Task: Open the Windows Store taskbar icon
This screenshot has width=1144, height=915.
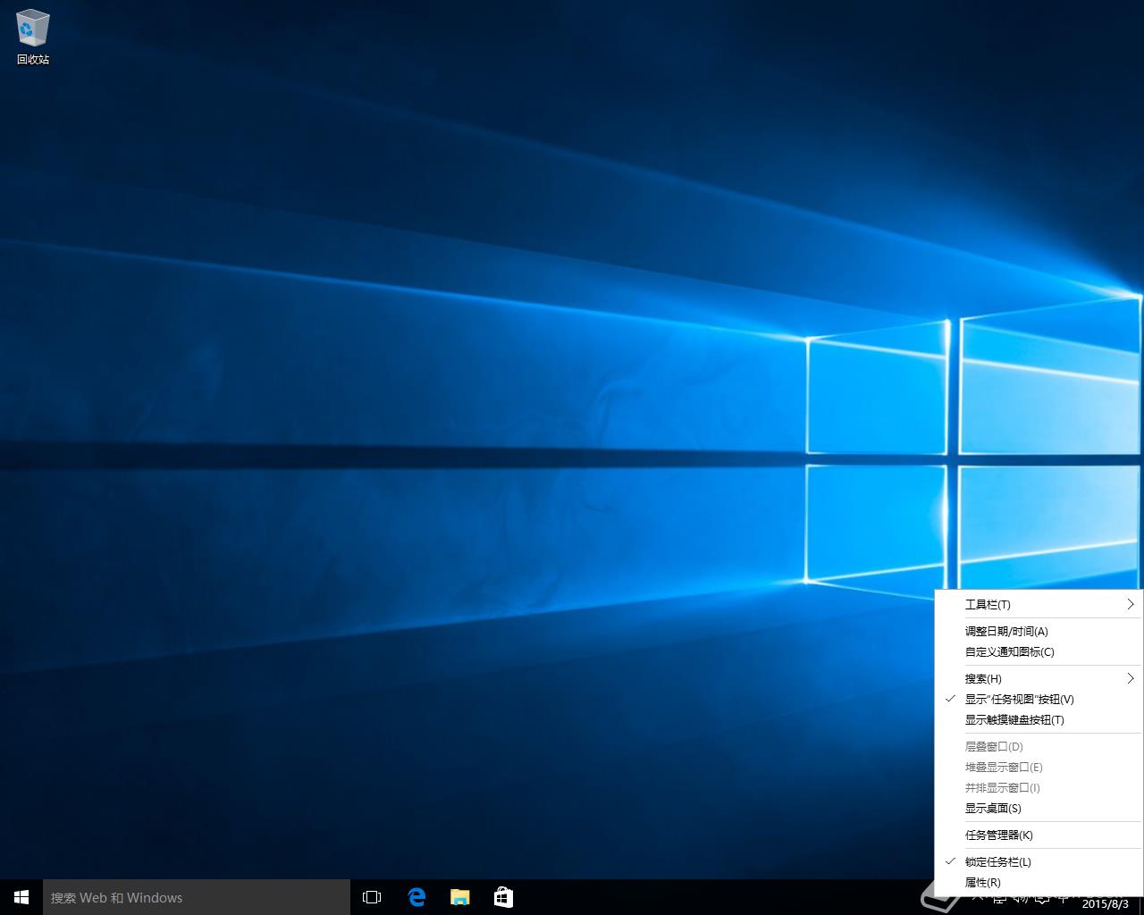Action: click(x=503, y=897)
